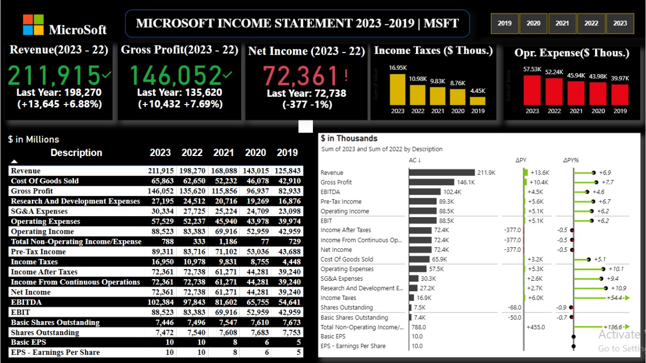Click the green arrow at +54.4 Income Taxes variance
The height and width of the screenshot is (363, 646).
pos(627,298)
